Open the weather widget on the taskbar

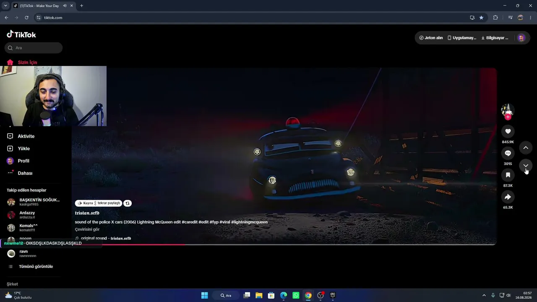click(x=18, y=295)
